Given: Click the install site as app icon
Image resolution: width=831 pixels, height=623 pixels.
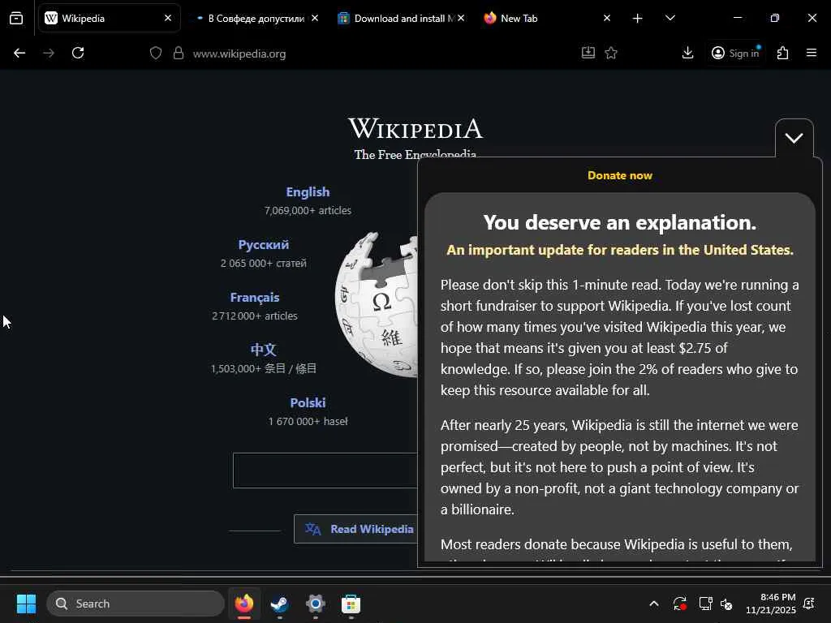Looking at the screenshot, I should [588, 53].
